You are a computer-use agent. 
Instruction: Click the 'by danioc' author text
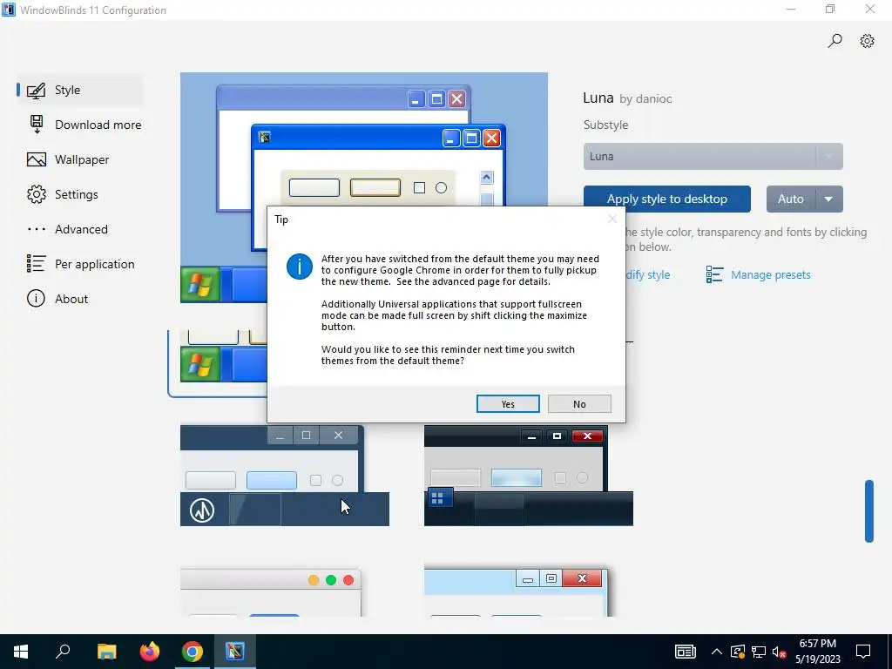pos(645,99)
